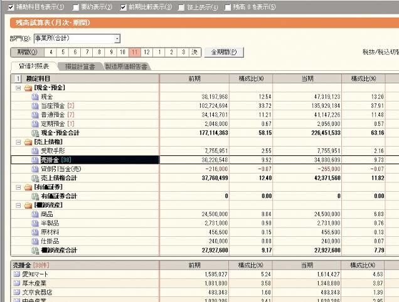Click the 有価証券合計 total icon
Image resolution: width=399 pixels, height=302 pixels.
click(x=35, y=196)
